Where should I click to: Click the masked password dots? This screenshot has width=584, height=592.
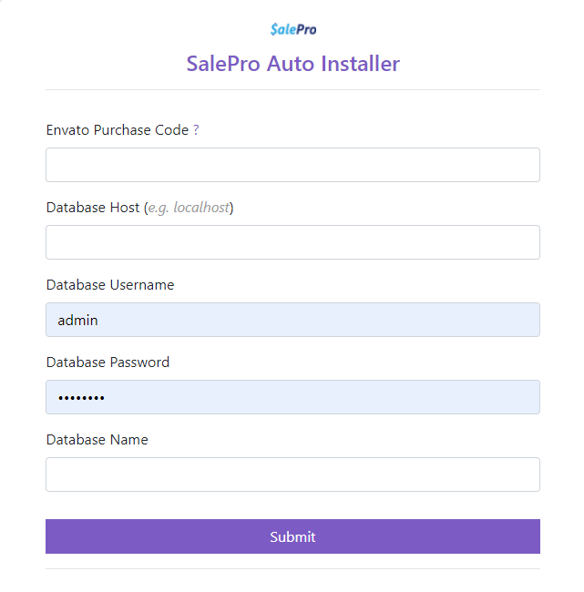coord(81,398)
